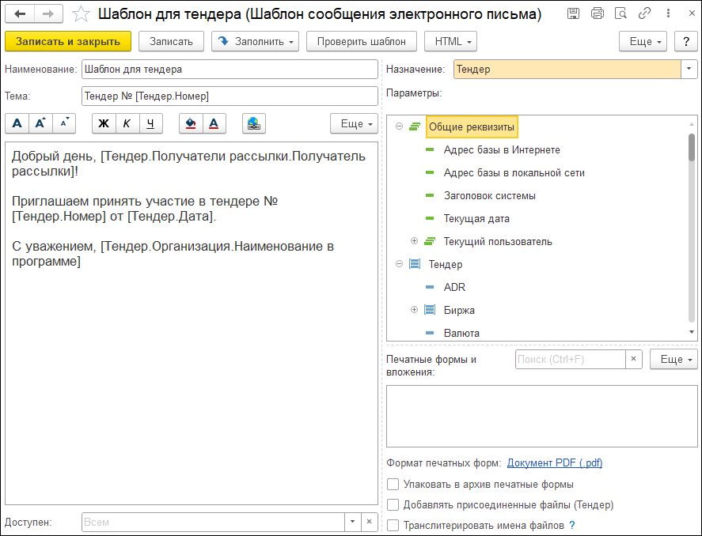Open print preview magnifier icon
Image resolution: width=702 pixels, height=536 pixels.
(620, 13)
